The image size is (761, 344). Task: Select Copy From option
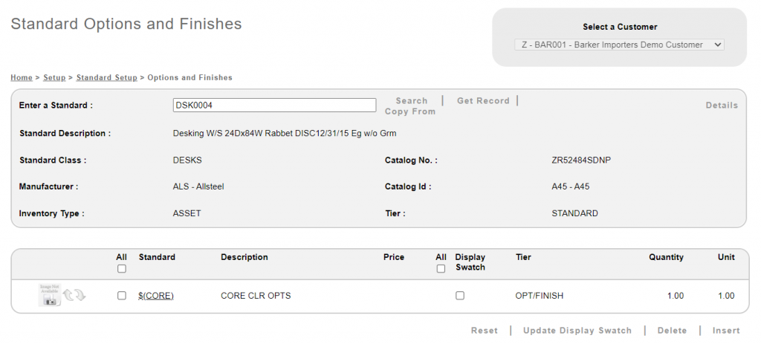pos(409,111)
